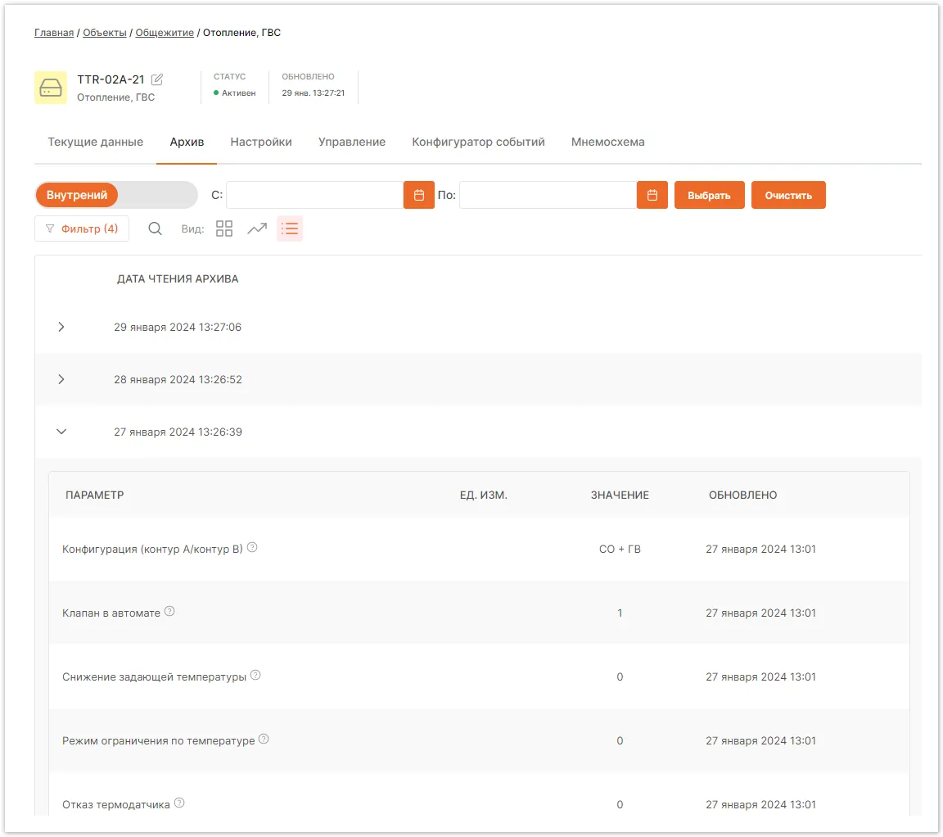Click the По end date input field
Image resolution: width=943 pixels, height=837 pixels.
click(x=548, y=195)
